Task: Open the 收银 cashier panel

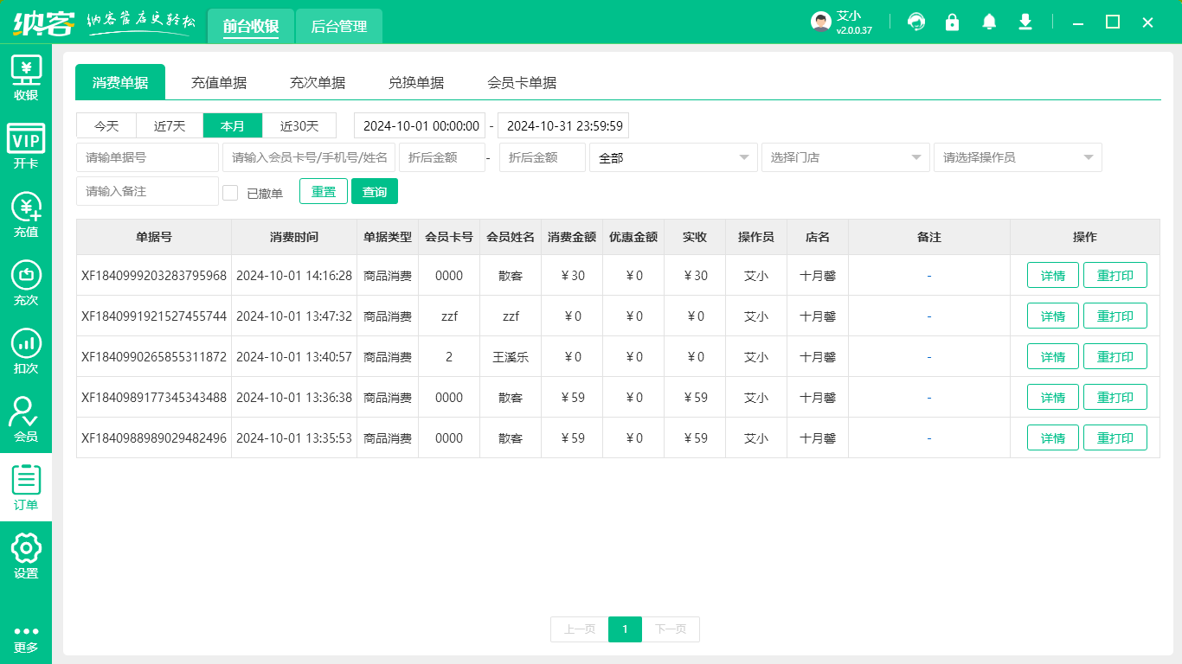Action: [26, 76]
